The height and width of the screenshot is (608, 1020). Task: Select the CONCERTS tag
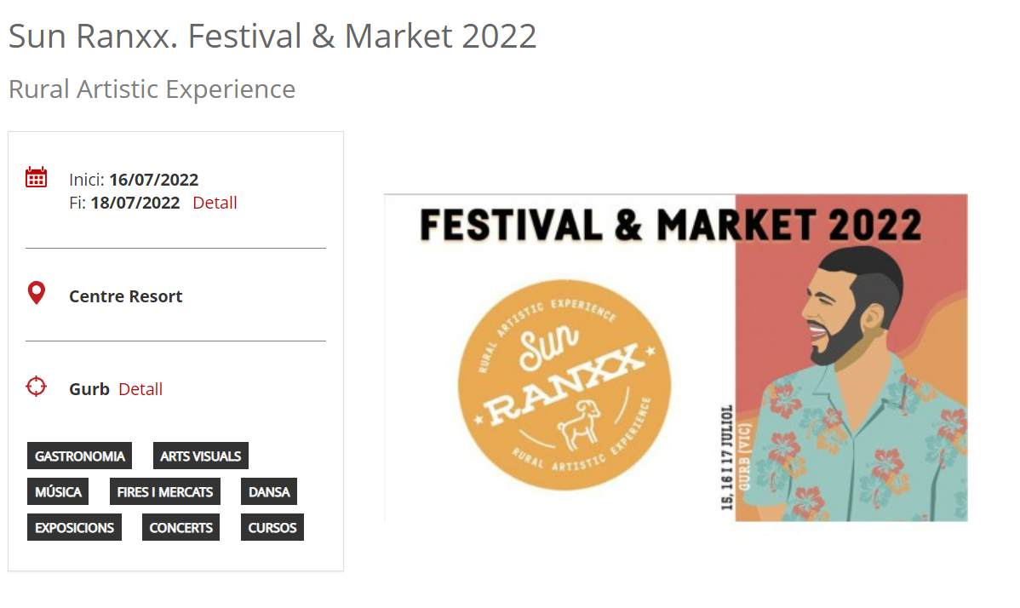181,528
